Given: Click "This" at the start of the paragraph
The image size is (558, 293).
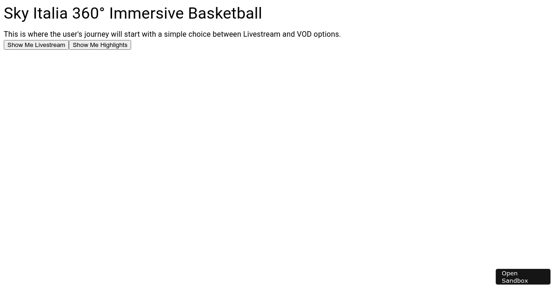Looking at the screenshot, I should [11, 34].
